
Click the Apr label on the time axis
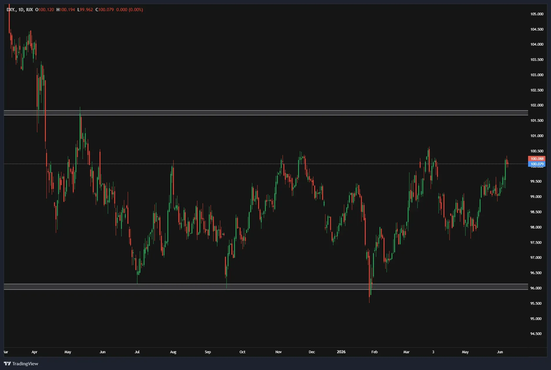[x=34, y=352]
